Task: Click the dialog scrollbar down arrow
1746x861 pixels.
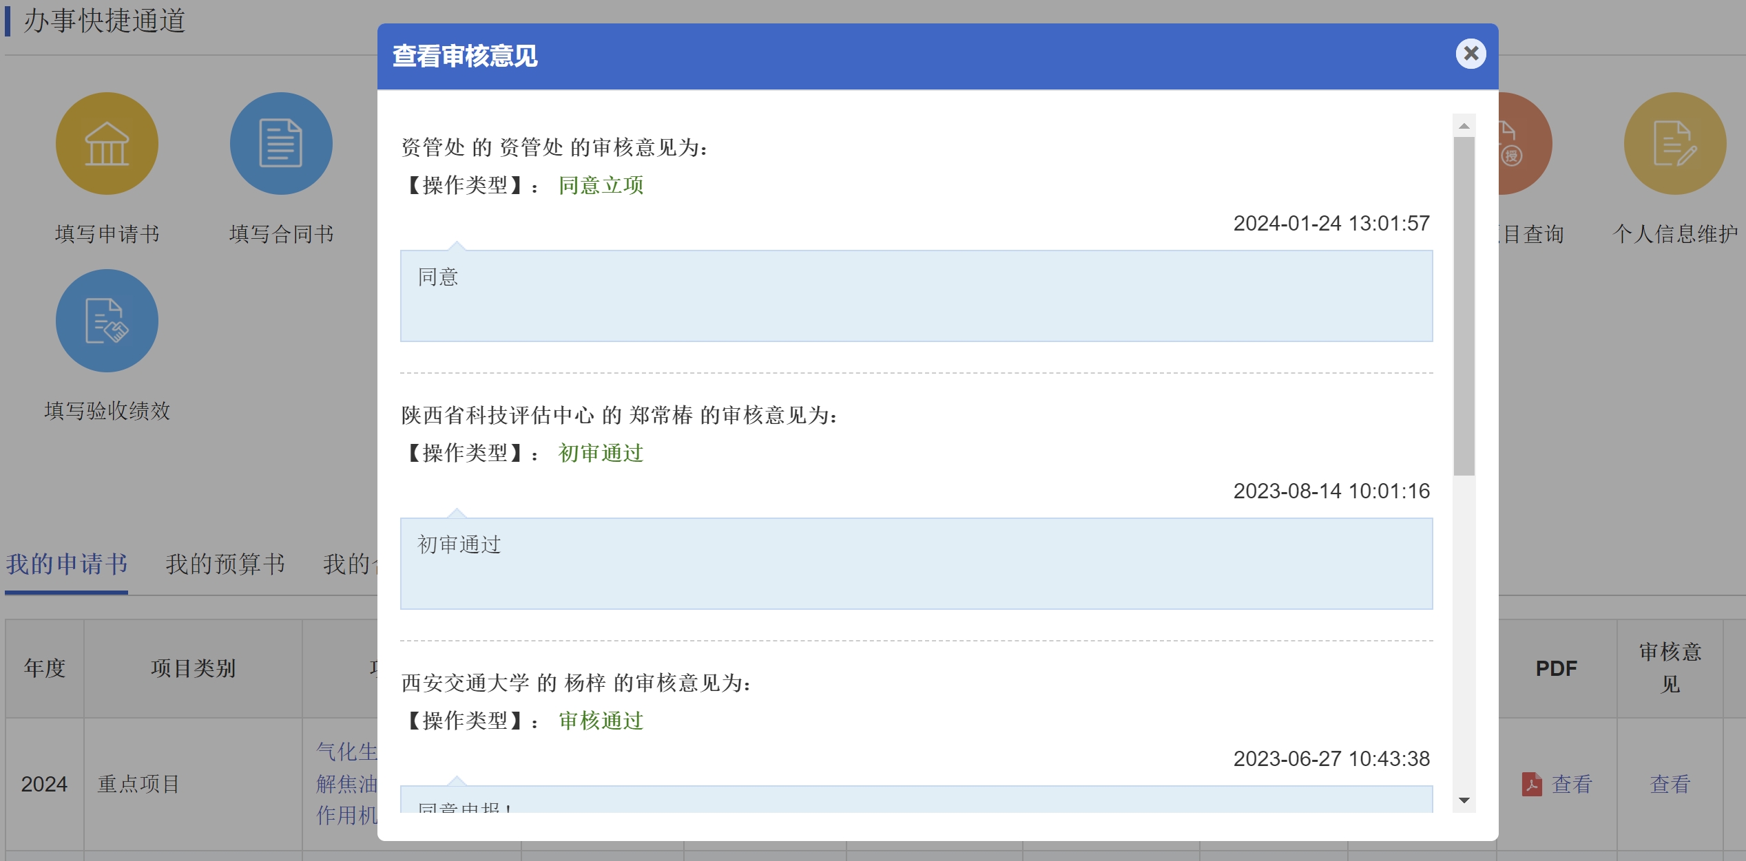Action: tap(1464, 800)
